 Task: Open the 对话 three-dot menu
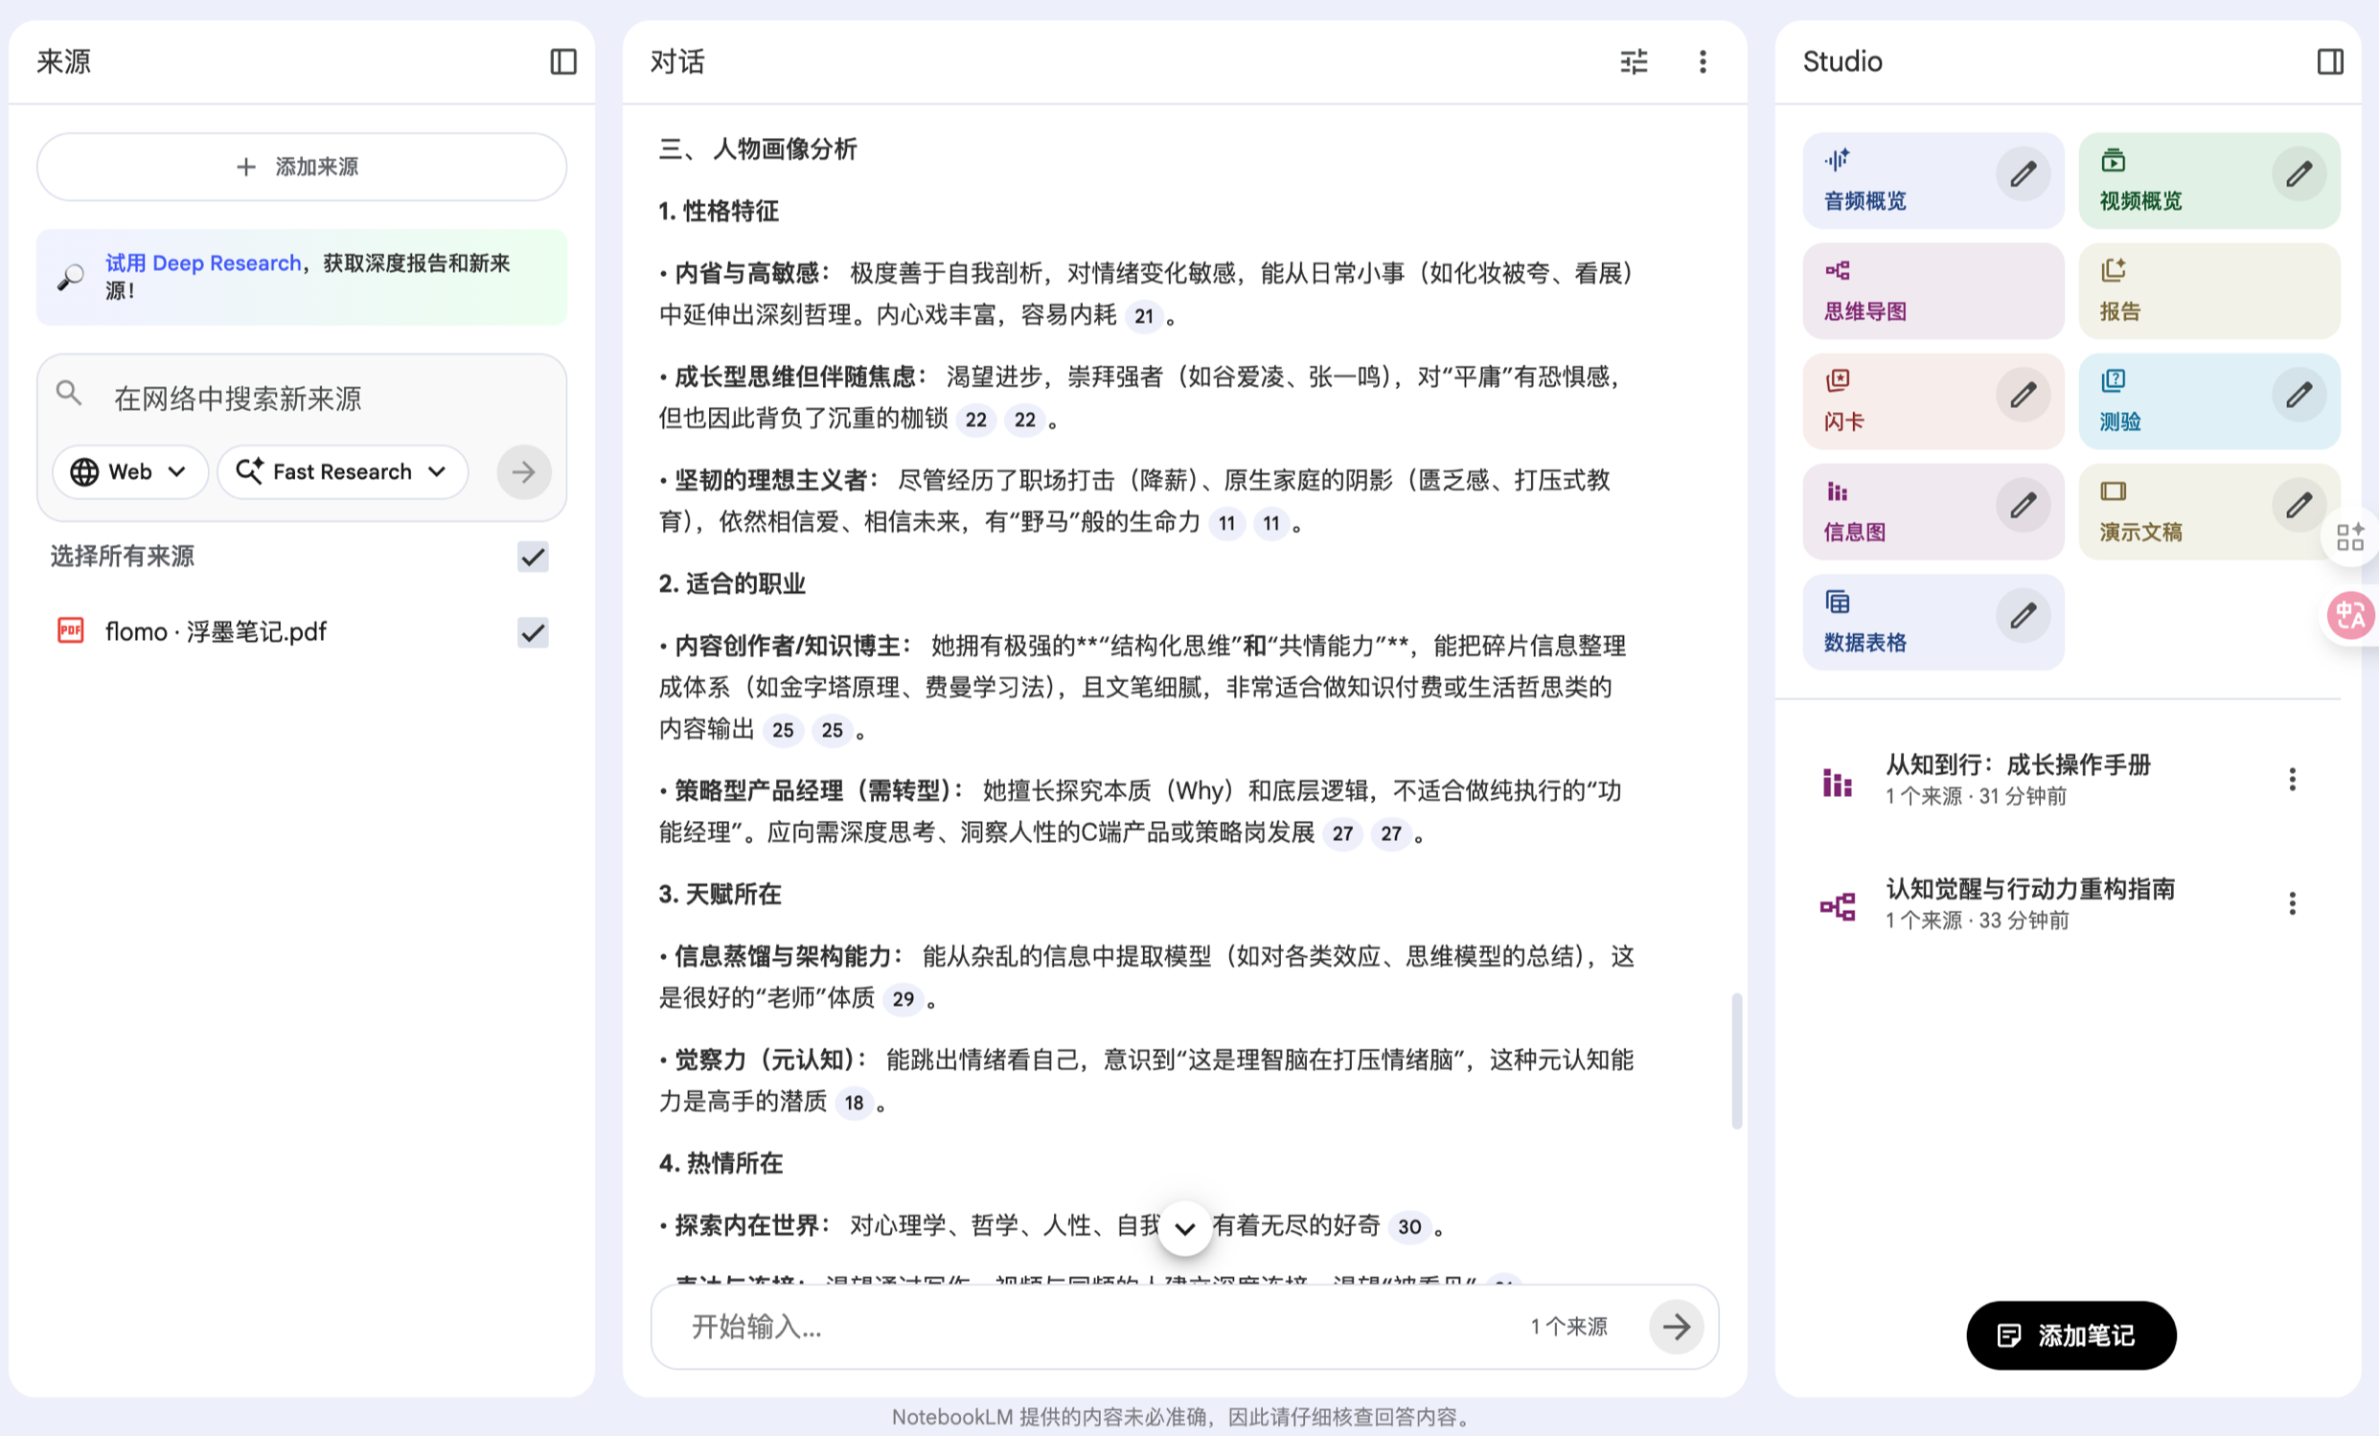[1703, 61]
